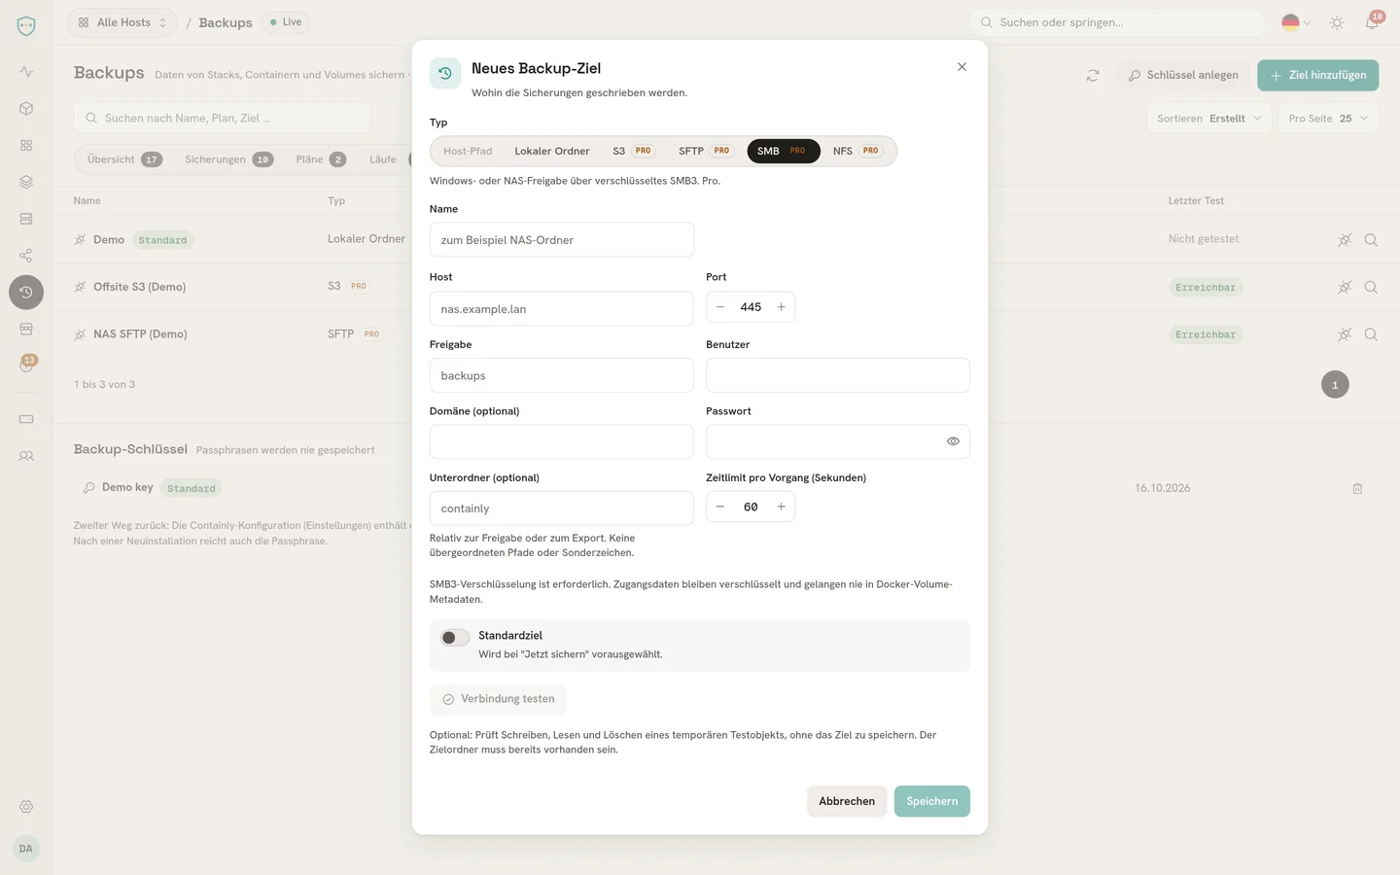This screenshot has height=875, width=1400.
Task: Delete Demo key with trash icon
Action: click(x=1357, y=488)
